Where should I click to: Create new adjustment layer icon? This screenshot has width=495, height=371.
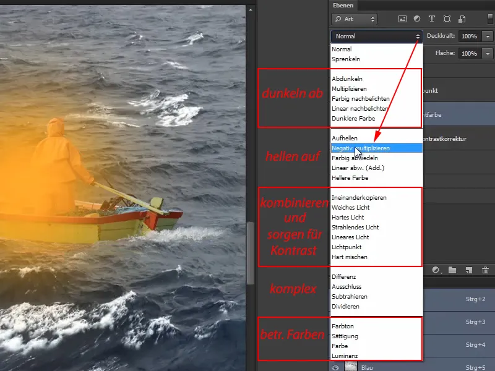[x=437, y=270]
